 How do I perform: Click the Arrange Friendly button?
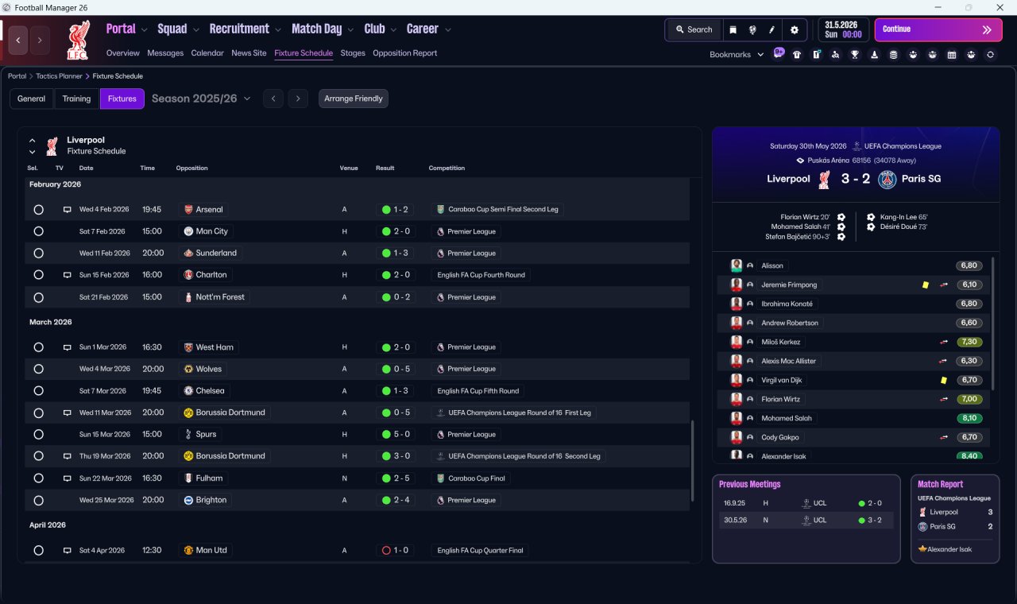pyautogui.click(x=354, y=99)
